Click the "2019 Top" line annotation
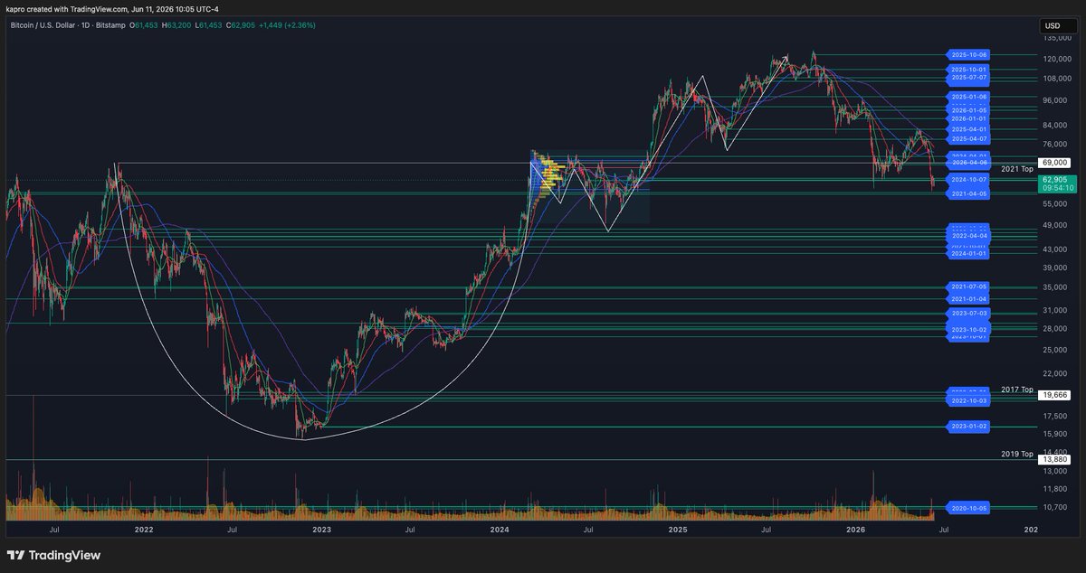This screenshot has width=1086, height=573. click(x=1016, y=454)
